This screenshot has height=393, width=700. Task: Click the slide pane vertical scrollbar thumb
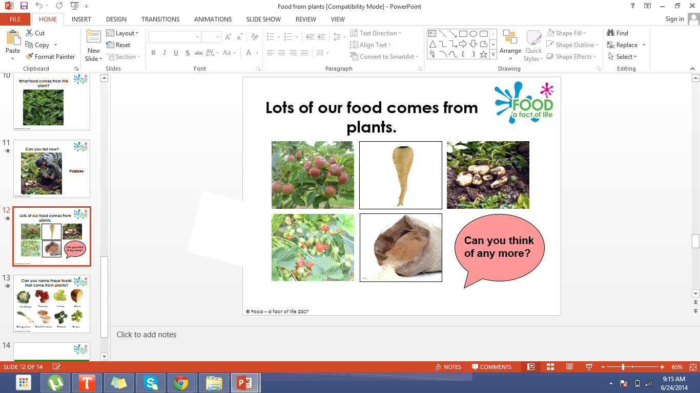[695, 241]
